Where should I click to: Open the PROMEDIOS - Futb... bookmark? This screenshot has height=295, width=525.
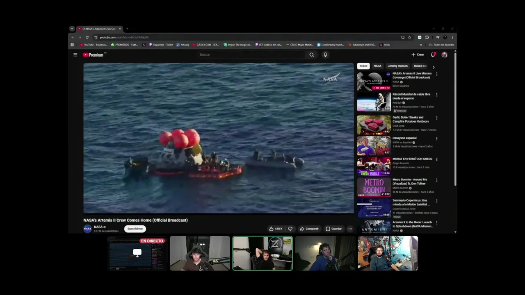click(125, 45)
